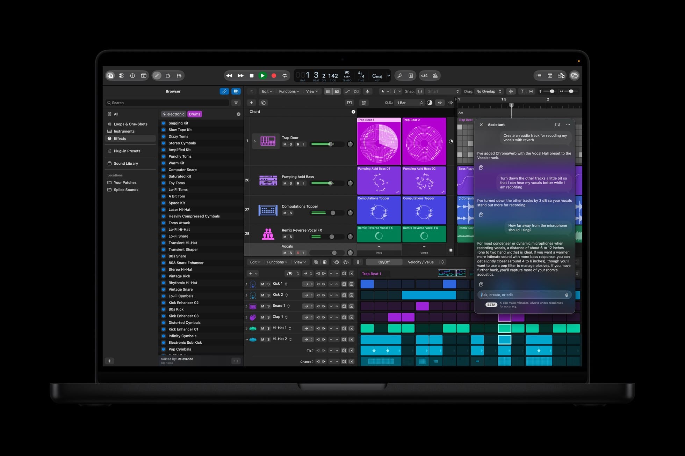Open the Mixer icon in the control bar
The height and width of the screenshot is (456, 685).
click(x=179, y=76)
